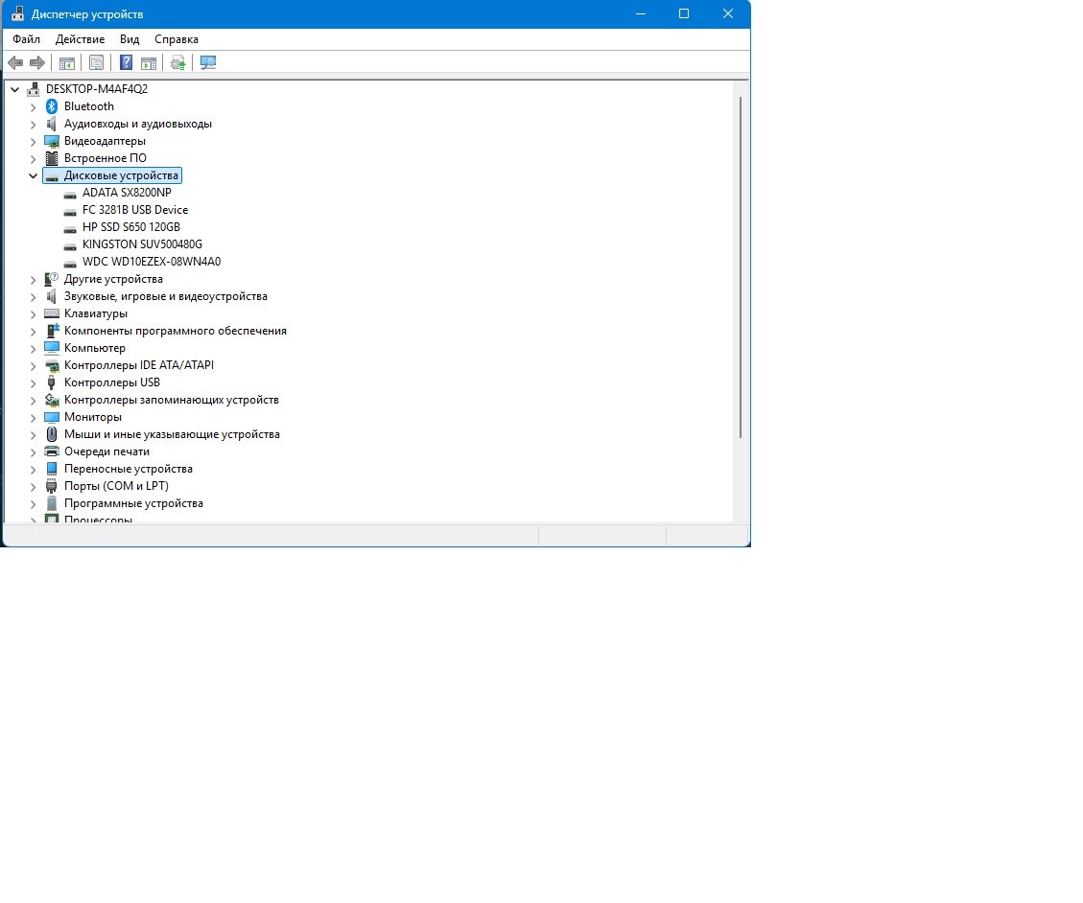Screen dimensions: 1083x903
Task: Click the Forward arrow in the toolbar
Action: (37, 63)
